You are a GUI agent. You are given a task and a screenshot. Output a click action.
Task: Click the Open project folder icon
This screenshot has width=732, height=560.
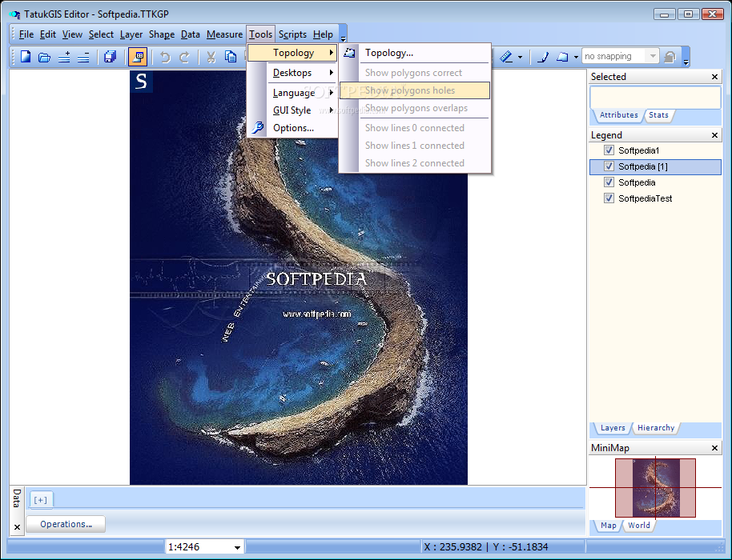[45, 57]
